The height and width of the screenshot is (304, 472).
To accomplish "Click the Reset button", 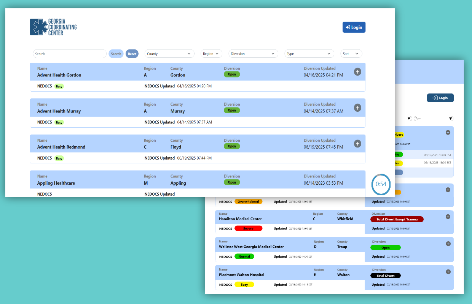I will [132, 54].
